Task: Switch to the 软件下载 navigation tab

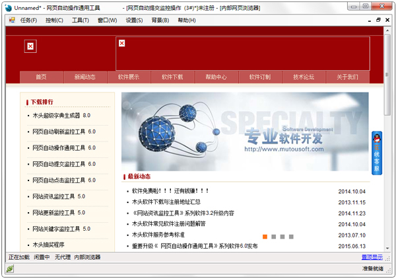Action: pyautogui.click(x=172, y=77)
